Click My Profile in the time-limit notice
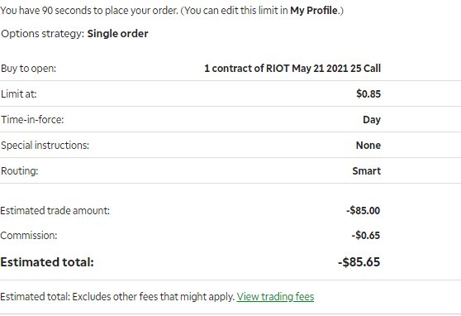This screenshot has width=461, height=316. [x=314, y=11]
